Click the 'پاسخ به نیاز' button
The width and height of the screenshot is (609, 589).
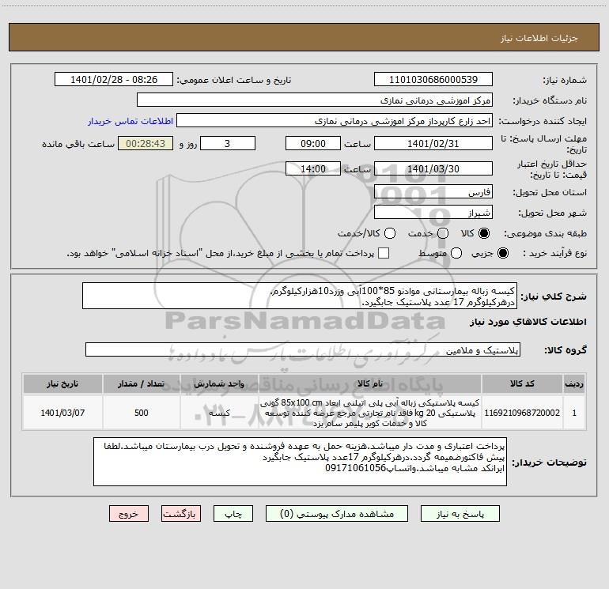pos(460,514)
